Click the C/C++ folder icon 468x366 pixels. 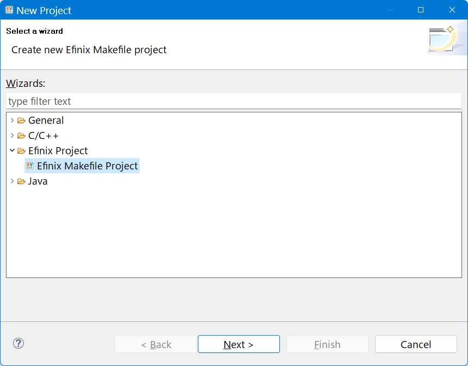(x=21, y=136)
